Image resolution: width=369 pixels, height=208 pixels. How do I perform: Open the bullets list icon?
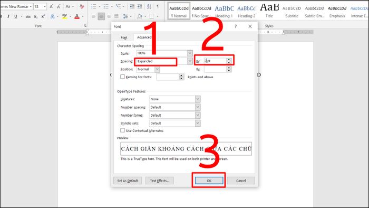coord(94,6)
